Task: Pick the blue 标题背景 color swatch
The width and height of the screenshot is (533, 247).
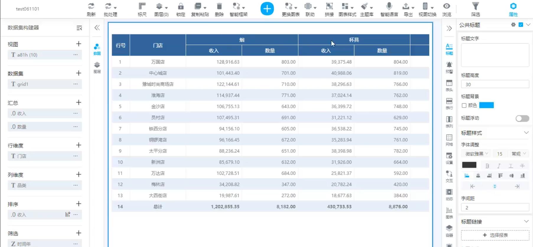Action: 486,105
